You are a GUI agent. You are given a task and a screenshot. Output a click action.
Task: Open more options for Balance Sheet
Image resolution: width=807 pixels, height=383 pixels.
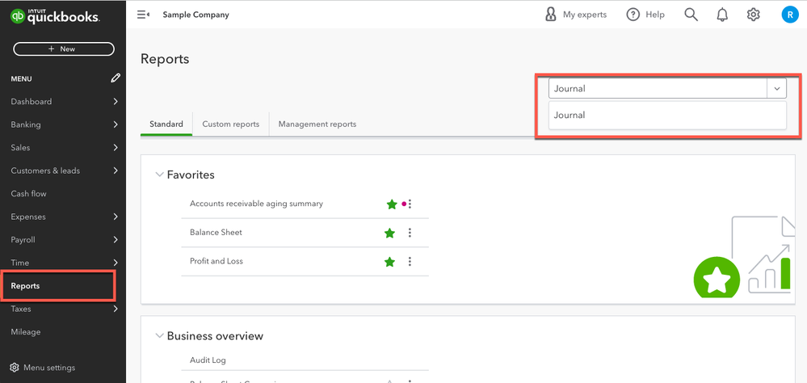click(x=410, y=233)
